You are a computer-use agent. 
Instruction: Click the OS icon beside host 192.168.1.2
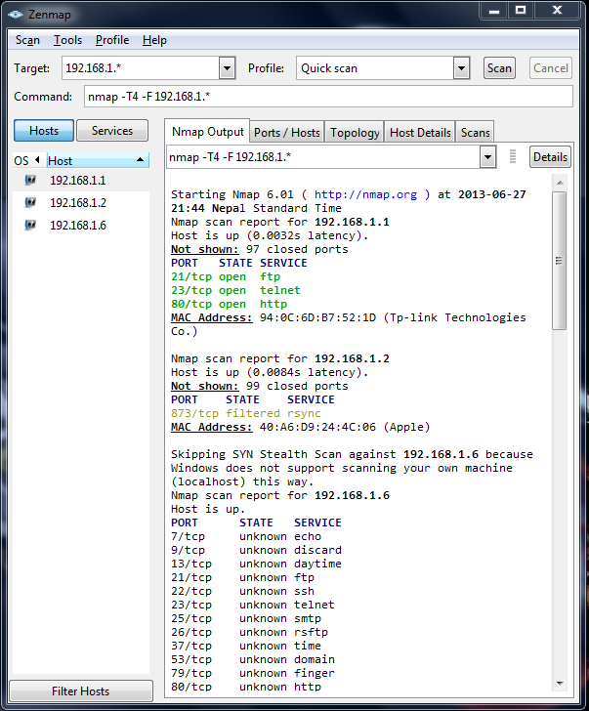pos(30,202)
